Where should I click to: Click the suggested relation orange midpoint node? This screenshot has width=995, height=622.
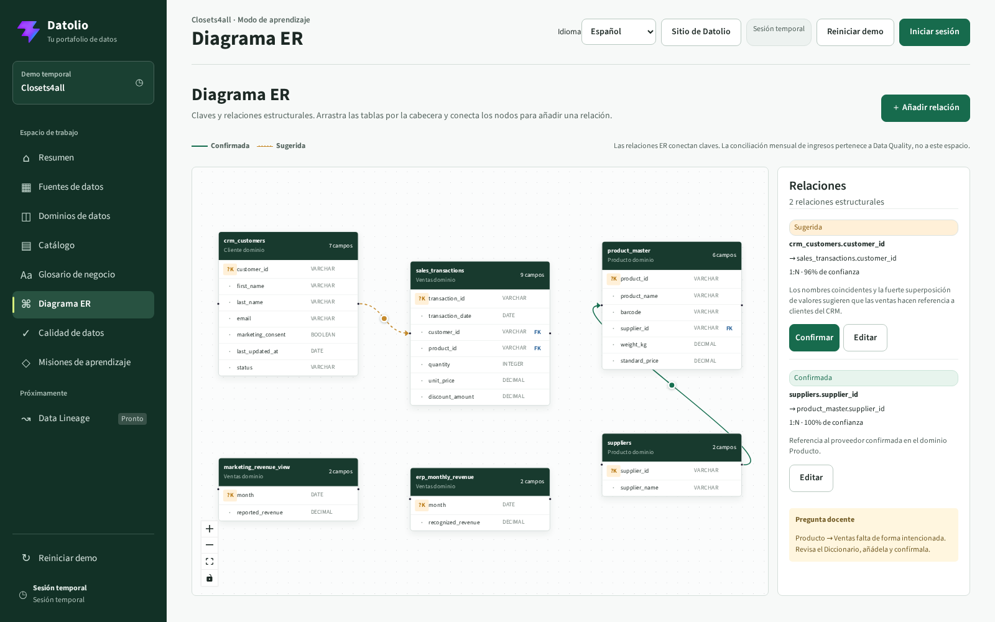click(x=384, y=318)
